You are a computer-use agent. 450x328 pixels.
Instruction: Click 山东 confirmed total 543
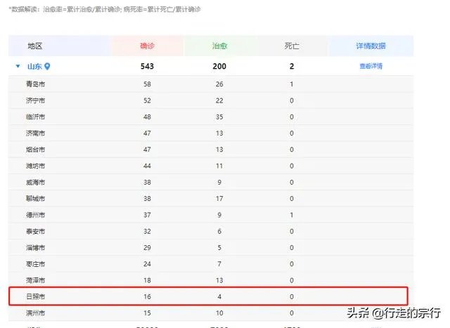tap(147, 67)
